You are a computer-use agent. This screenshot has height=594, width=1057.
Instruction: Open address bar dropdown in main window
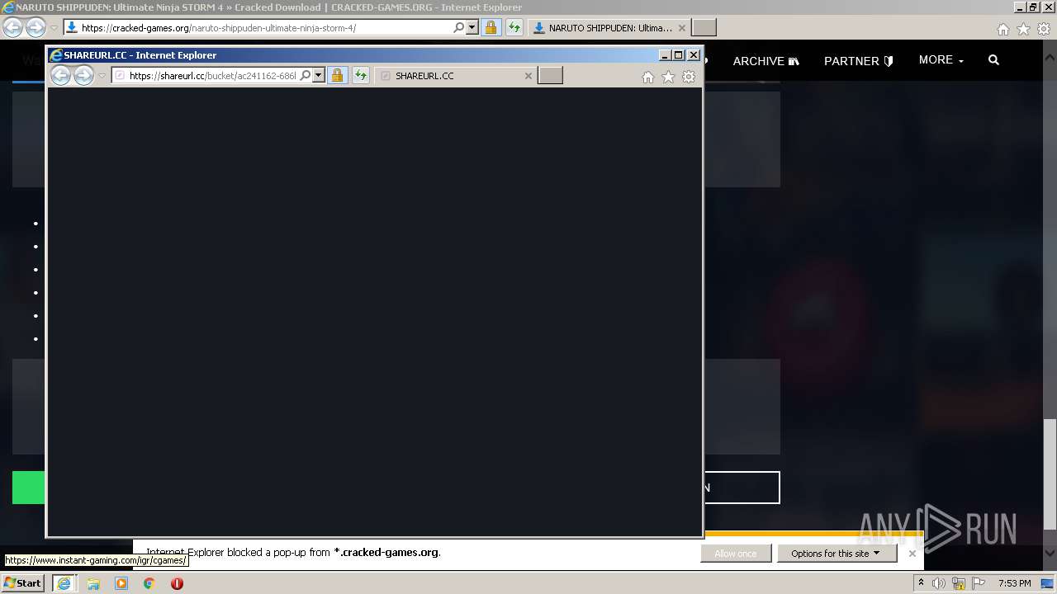point(472,27)
